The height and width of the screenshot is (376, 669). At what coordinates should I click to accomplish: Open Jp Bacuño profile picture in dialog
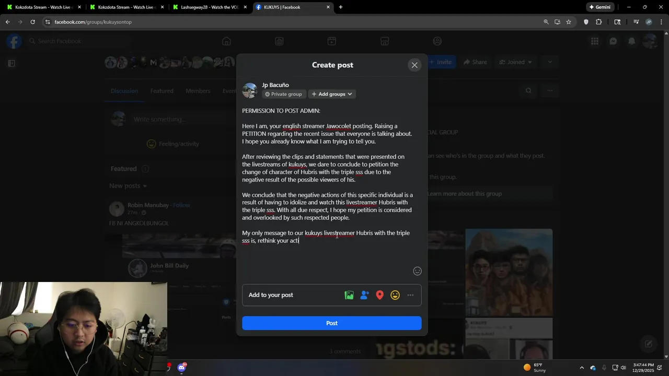250,90
